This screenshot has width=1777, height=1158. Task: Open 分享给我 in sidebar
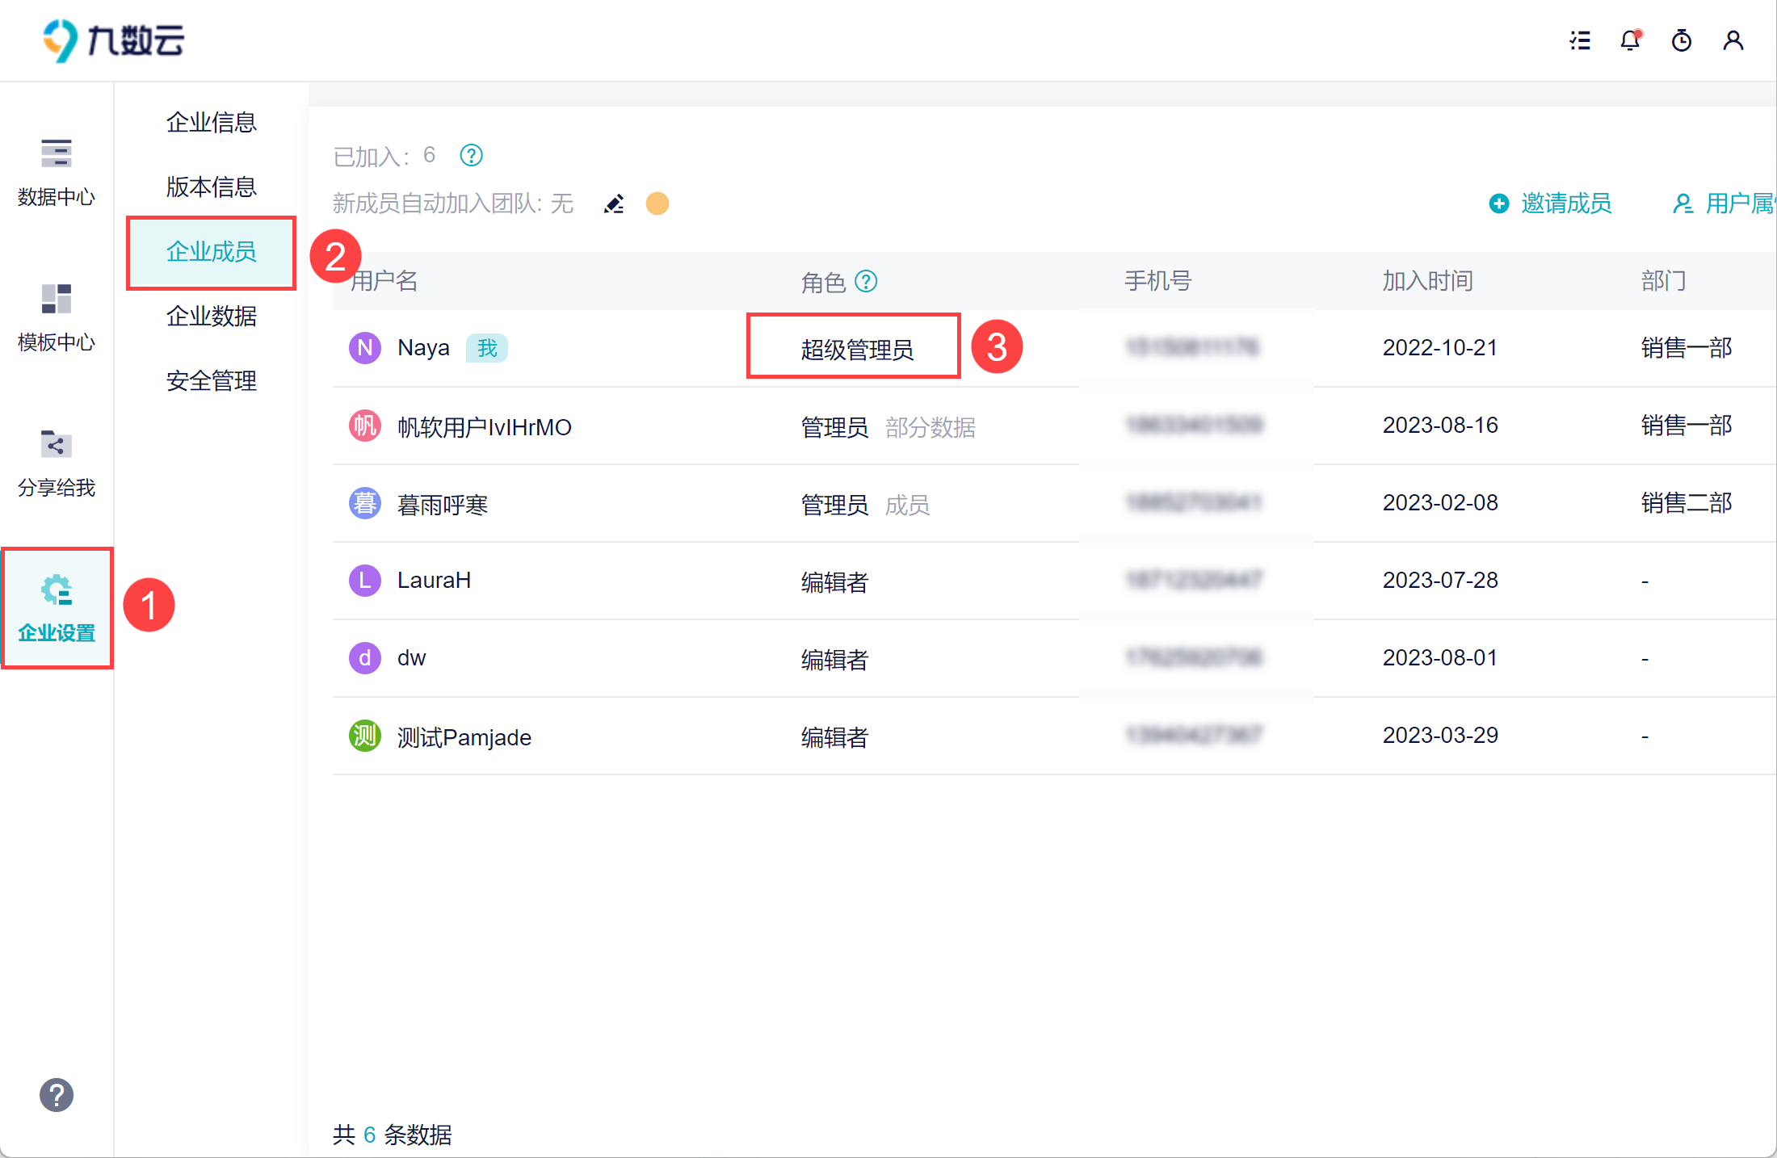(57, 463)
